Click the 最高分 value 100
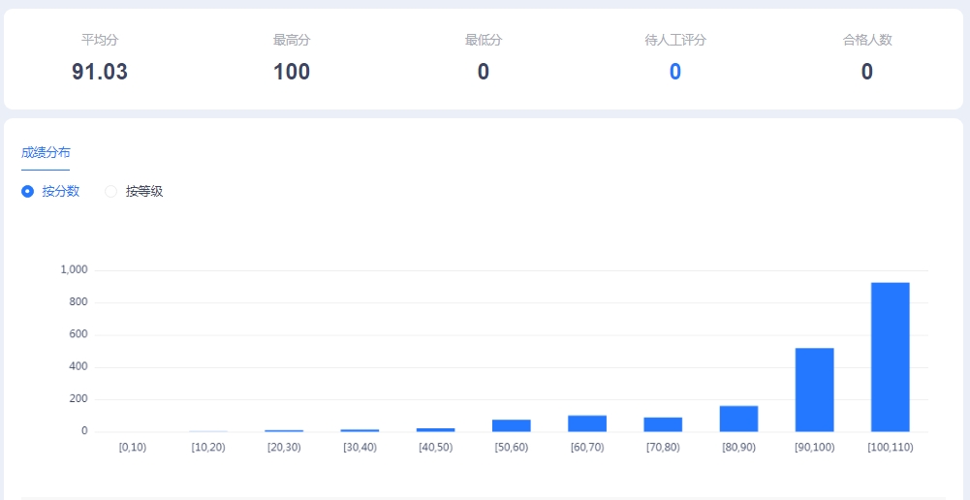 (292, 72)
